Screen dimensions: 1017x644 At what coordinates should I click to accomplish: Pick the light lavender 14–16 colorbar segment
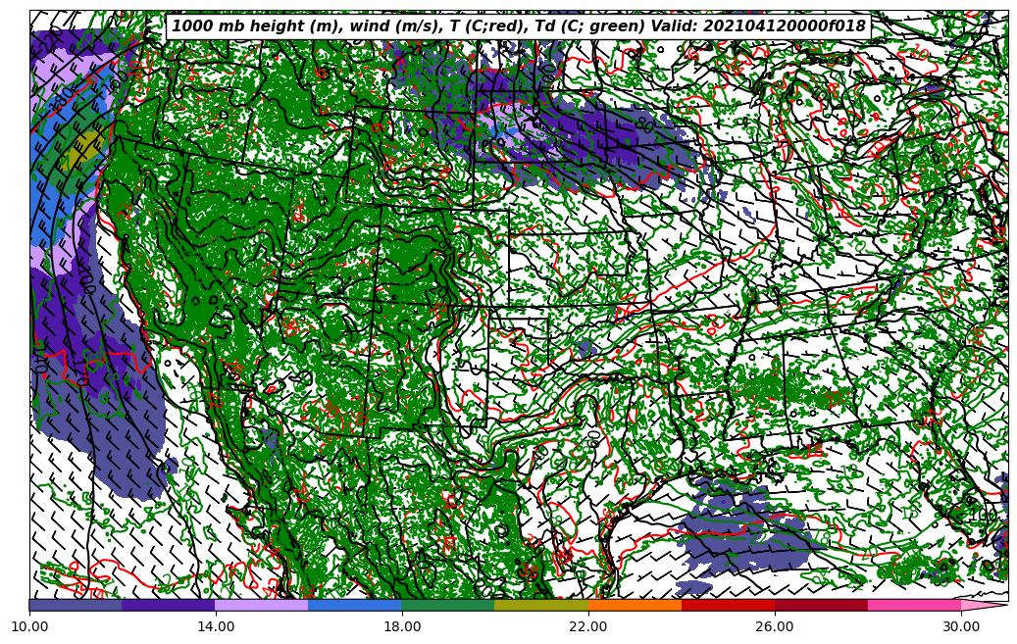pyautogui.click(x=262, y=606)
